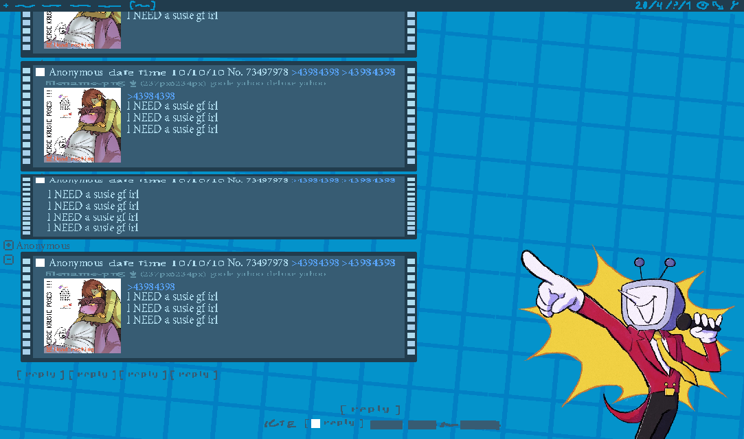Click the diagonal arrow icon in the top bar
This screenshot has height=439, width=744.
[x=718, y=5]
